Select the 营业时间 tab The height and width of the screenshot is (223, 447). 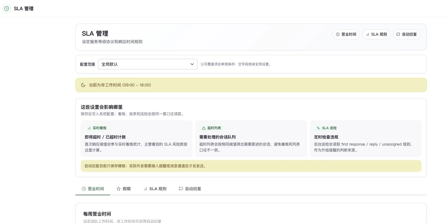(x=93, y=189)
